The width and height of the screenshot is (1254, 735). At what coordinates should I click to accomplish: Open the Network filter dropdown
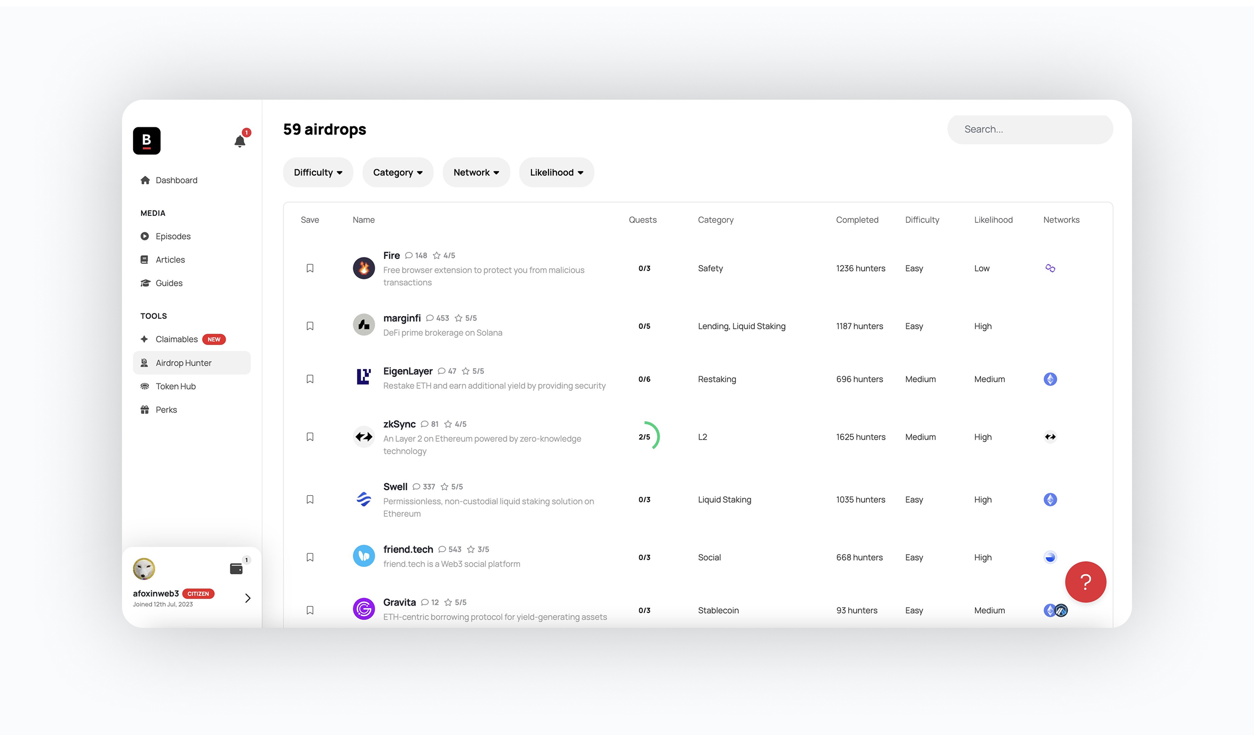pos(476,172)
